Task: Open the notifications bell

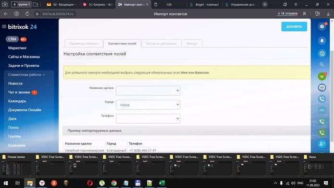Action: (x=322, y=41)
